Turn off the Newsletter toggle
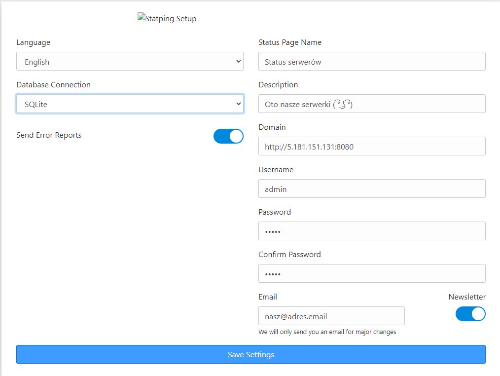The width and height of the screenshot is (500, 376). 470,314
